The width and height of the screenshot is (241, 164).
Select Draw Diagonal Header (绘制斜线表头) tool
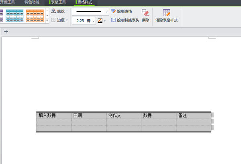125,20
